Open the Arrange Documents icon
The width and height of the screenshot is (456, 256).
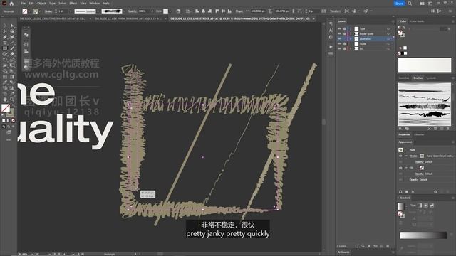[x=422, y=4]
